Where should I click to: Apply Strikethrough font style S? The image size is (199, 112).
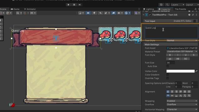point(193,55)
